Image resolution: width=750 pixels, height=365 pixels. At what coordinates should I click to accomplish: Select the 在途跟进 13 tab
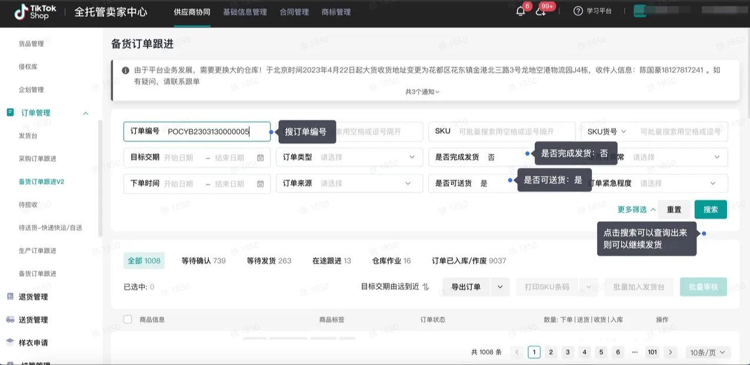click(332, 261)
